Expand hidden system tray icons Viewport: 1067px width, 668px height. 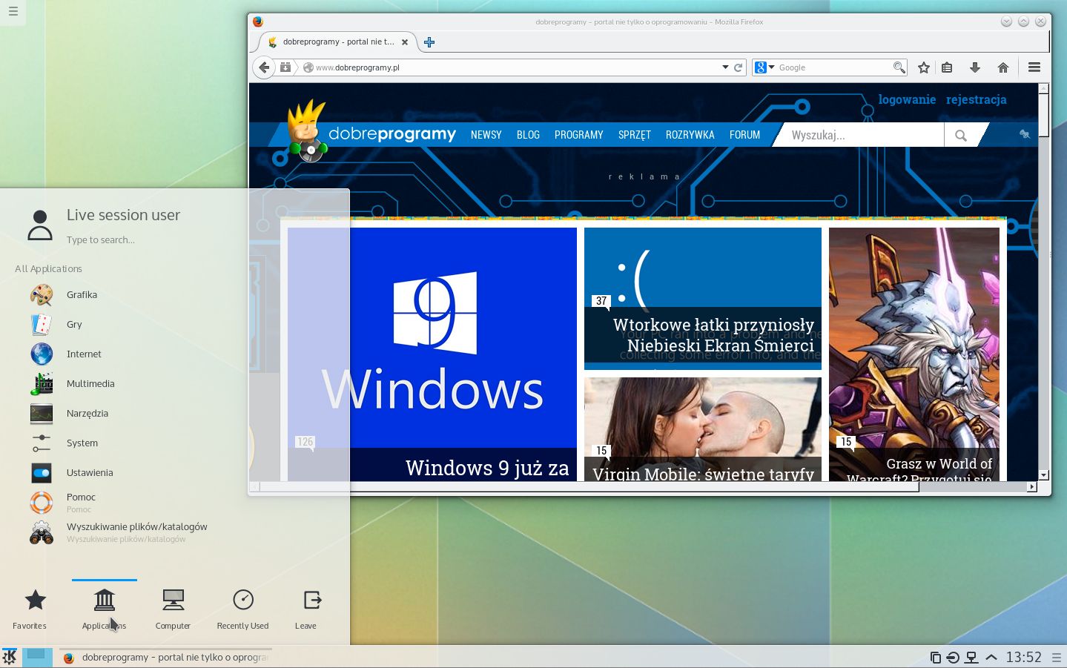click(991, 657)
